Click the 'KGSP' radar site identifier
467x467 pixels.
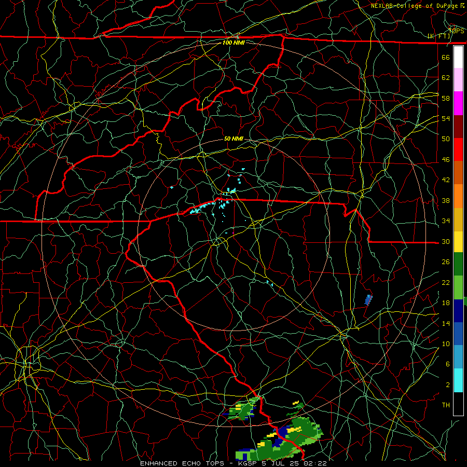pyautogui.click(x=249, y=463)
